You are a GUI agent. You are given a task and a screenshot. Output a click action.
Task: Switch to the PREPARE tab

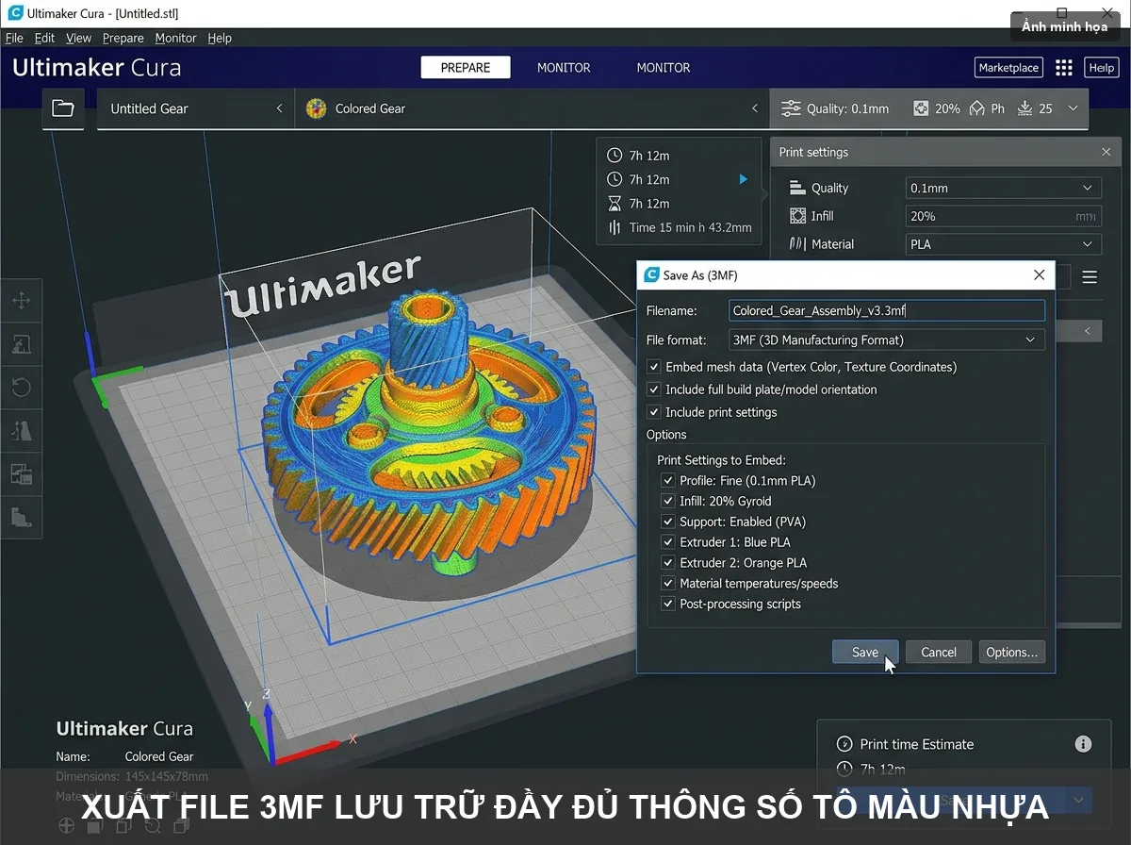point(466,68)
